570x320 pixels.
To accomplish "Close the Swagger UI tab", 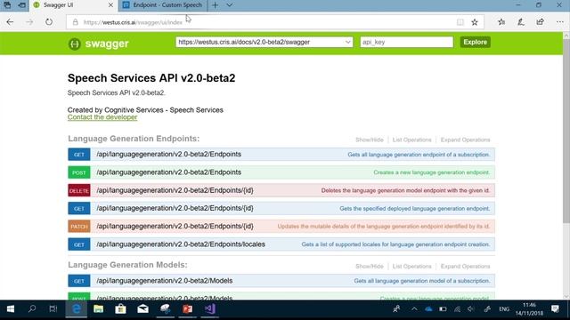I will tap(110, 5).
